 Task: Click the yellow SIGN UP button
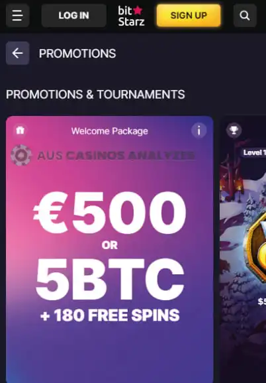point(189,15)
